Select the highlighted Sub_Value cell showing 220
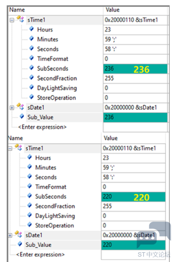175x262 pixels. tap(133, 245)
